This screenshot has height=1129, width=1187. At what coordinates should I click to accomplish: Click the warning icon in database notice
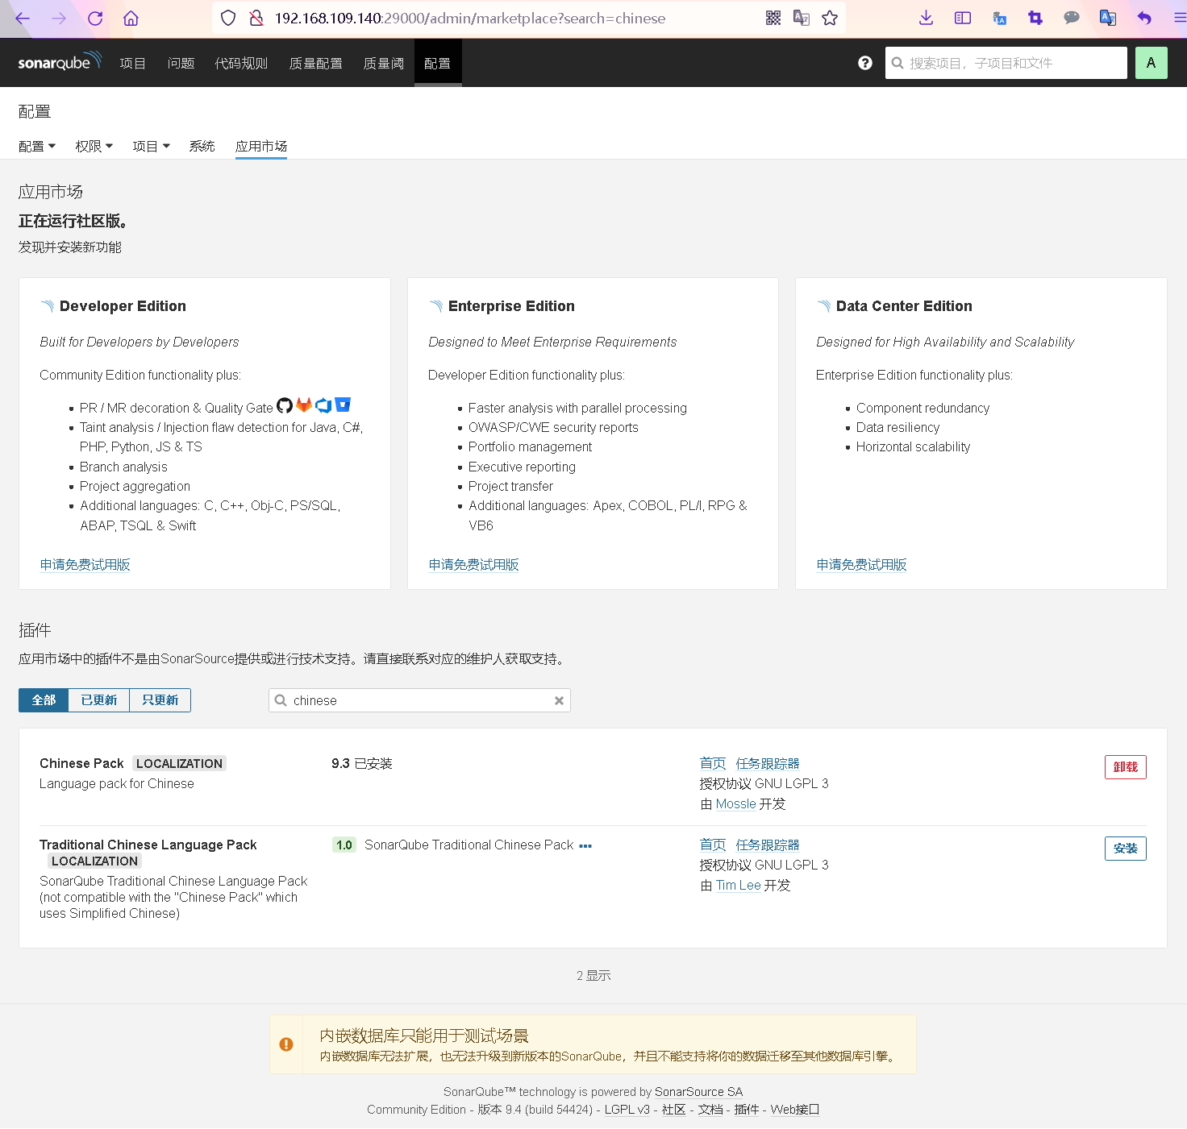click(286, 1044)
